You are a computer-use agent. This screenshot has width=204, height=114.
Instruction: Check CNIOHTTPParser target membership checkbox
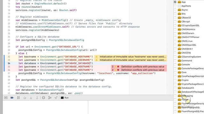(175, 37)
